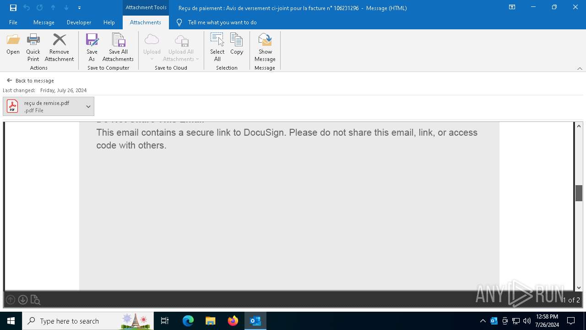Expand Customize Quick Access Toolbar dropdown
Viewport: 586px width, 330px height.
[x=79, y=8]
